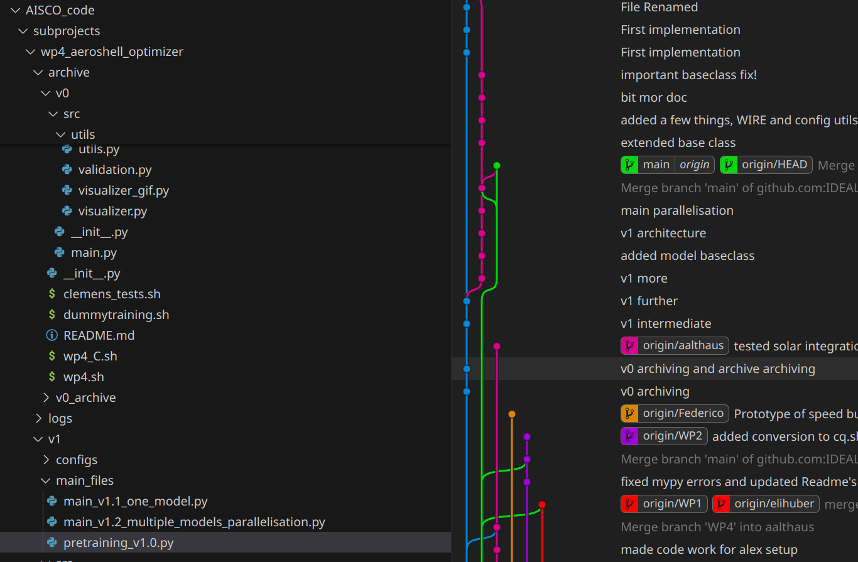Click the origin/elihuber branch label
Image resolution: width=858 pixels, height=562 pixels.
(x=774, y=504)
